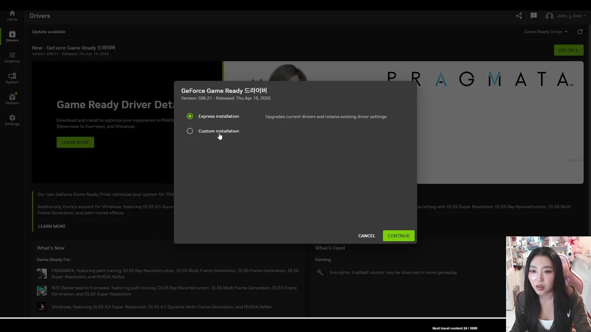Click the Next travel content counter
591x332 pixels.
[455, 328]
